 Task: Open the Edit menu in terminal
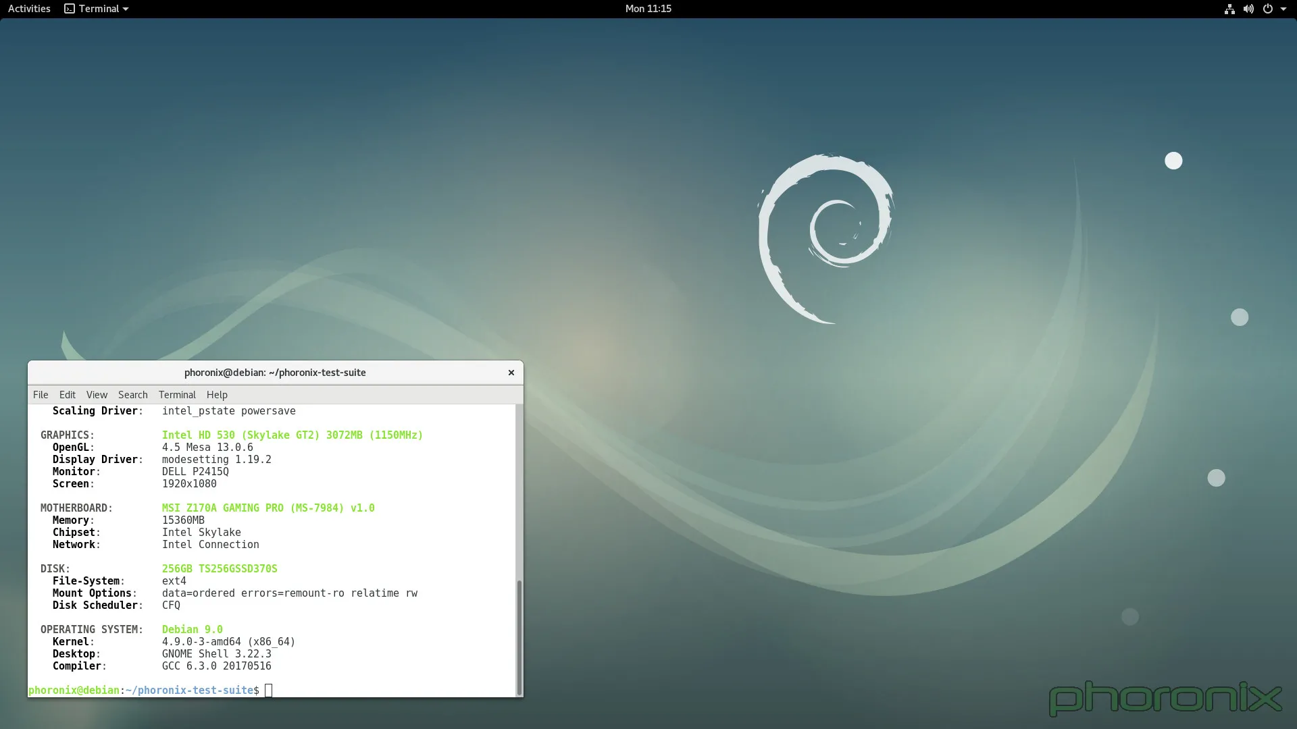(x=67, y=395)
